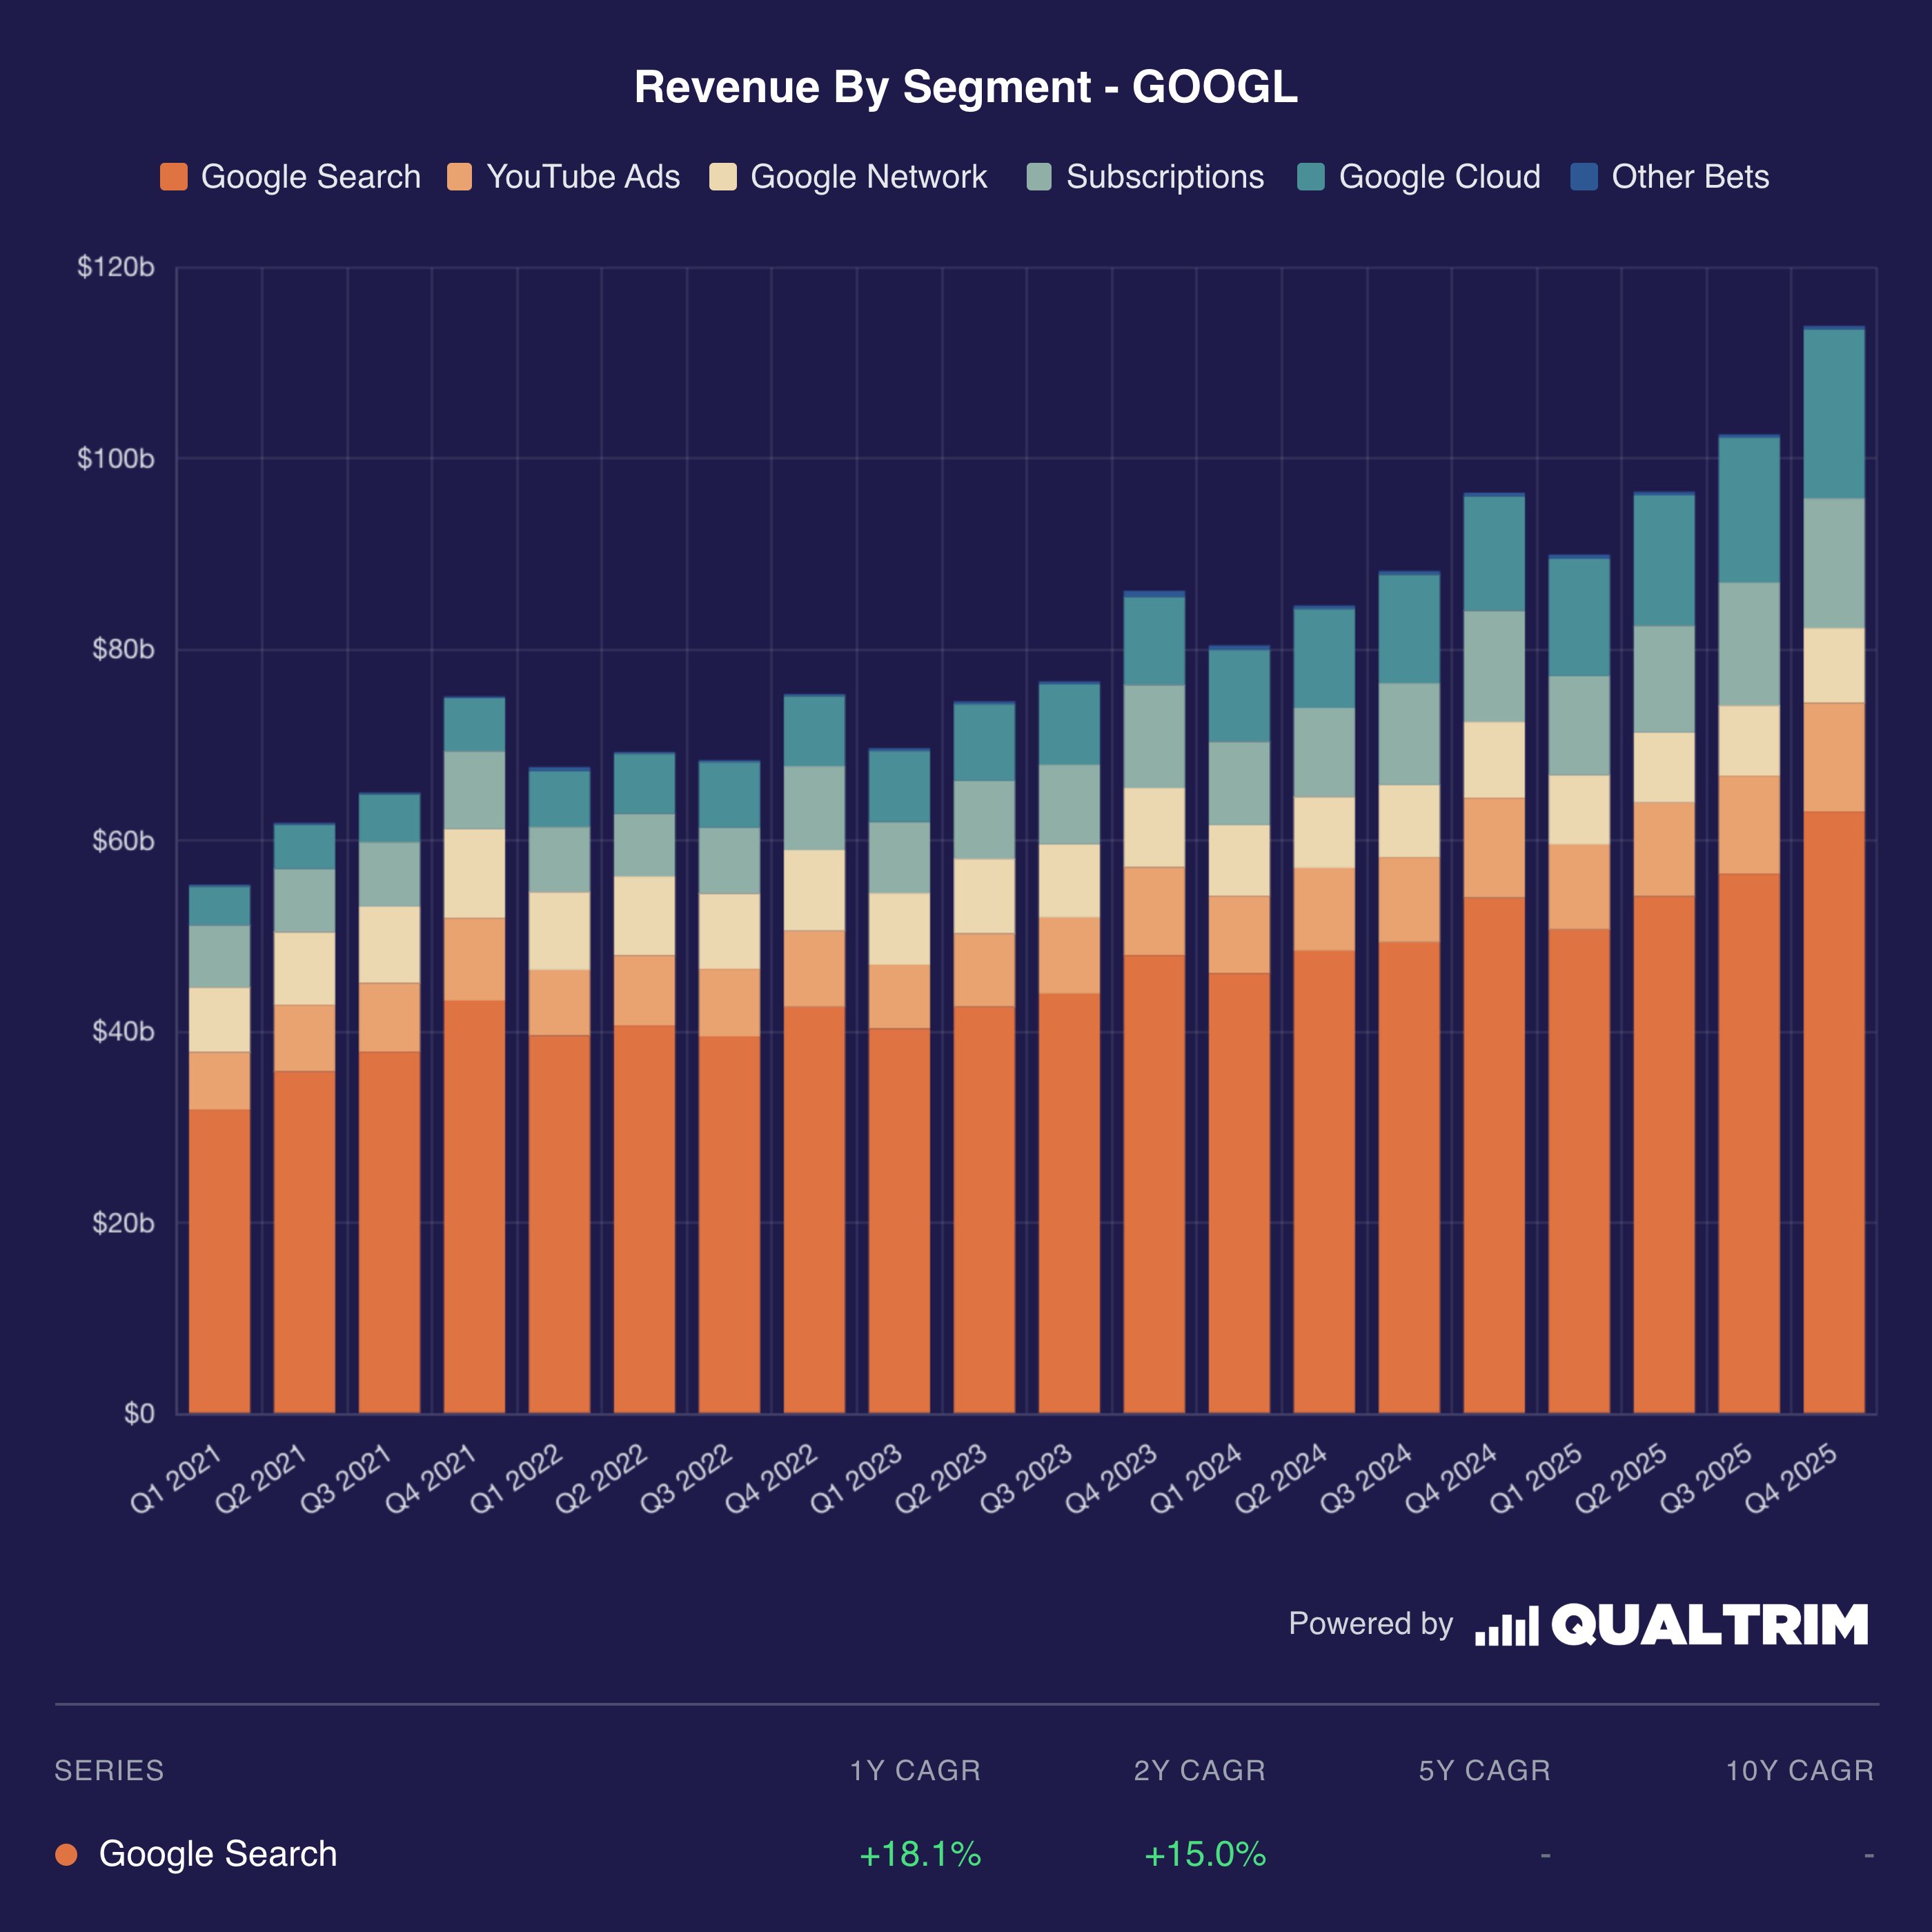Viewport: 1932px width, 1932px height.
Task: Click the 5Y CAGR column header
Action: (1484, 1771)
